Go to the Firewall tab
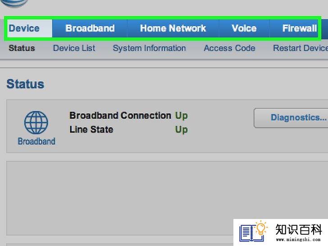Screen dimensions: 328x246 [x=300, y=28]
